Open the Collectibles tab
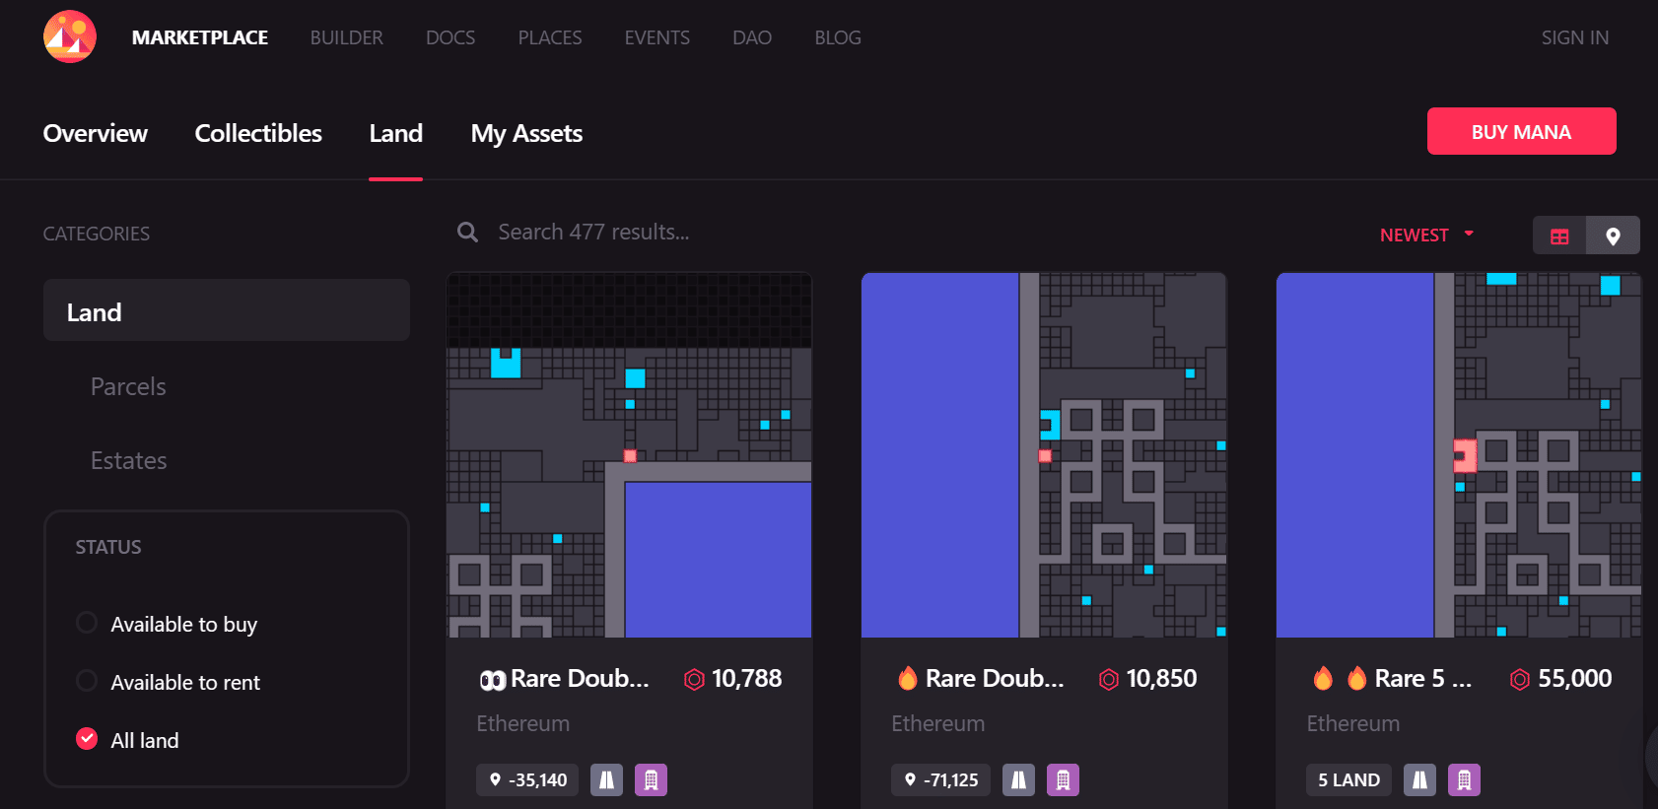This screenshot has height=809, width=1658. click(258, 133)
